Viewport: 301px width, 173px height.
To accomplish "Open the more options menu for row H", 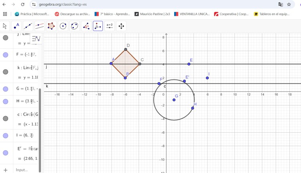I will [32, 101].
